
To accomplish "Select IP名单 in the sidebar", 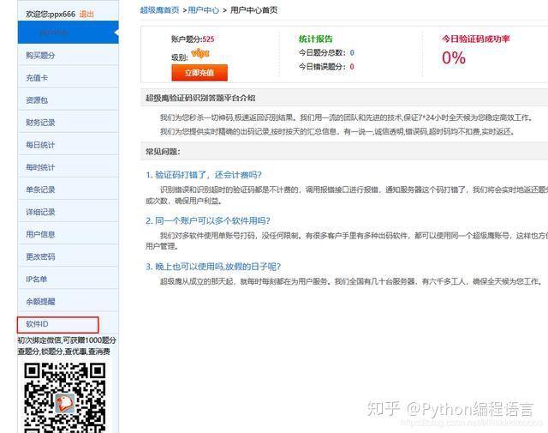I will pos(68,280).
